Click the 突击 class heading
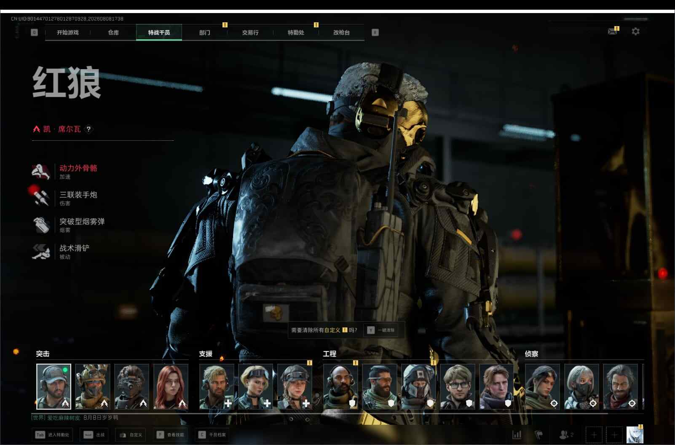The width and height of the screenshot is (675, 445). (43, 354)
